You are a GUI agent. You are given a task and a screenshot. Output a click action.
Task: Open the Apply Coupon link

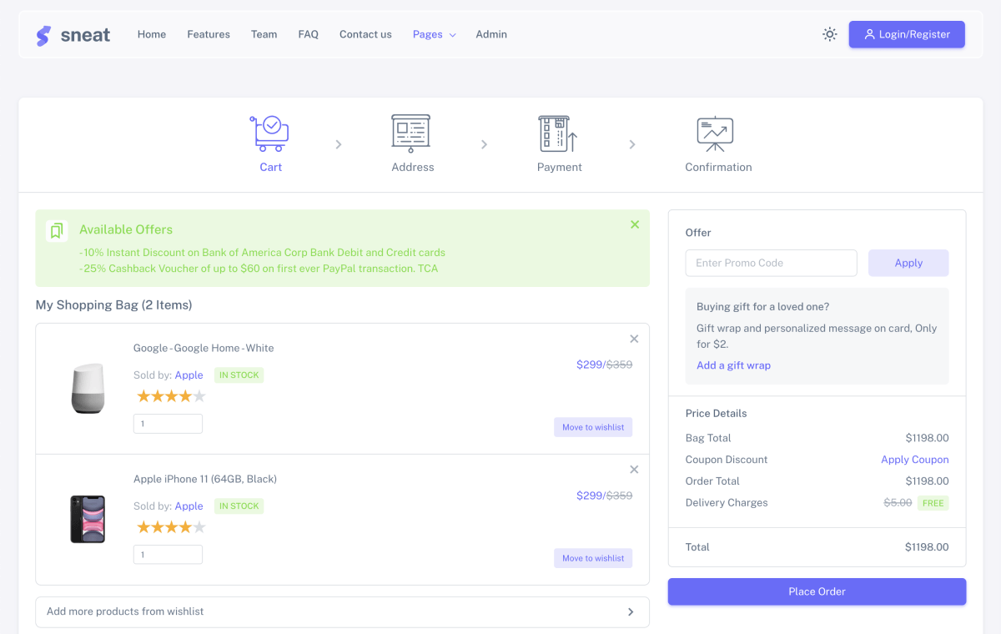pos(914,459)
